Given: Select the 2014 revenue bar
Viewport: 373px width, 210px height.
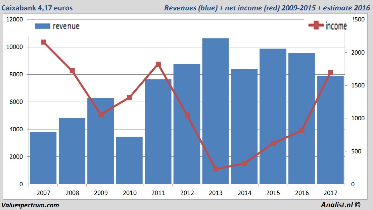Looking at the screenshot, I should click(244, 127).
